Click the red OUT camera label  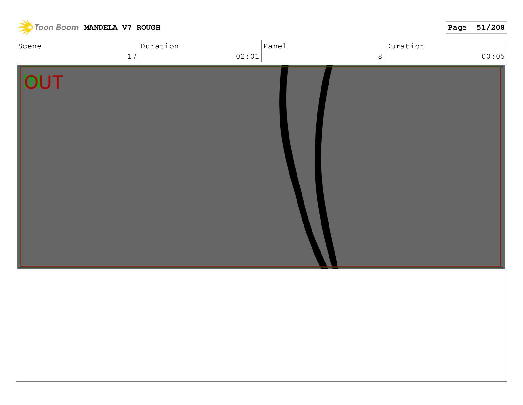(x=44, y=82)
